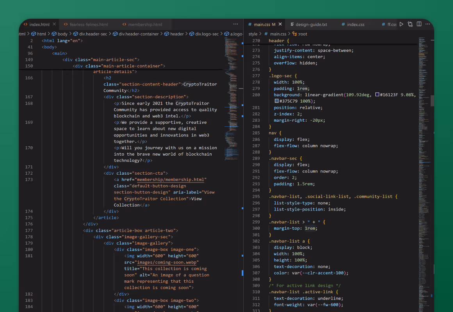453x312 pixels.
Task: Open the body breadcrumb dropdown
Action: point(59,34)
